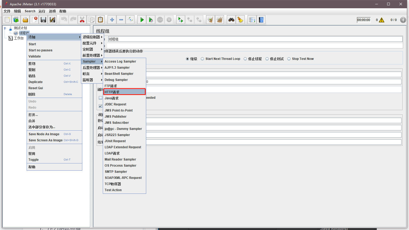This screenshot has height=230, width=409.
Task: Click Start no pauses context menu item
Action: [x=54, y=50]
